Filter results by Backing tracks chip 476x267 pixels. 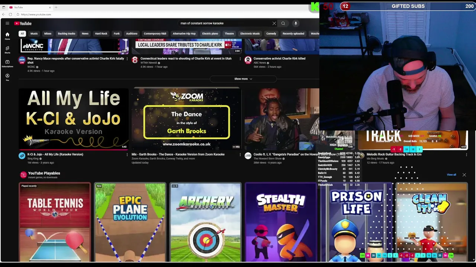66,34
